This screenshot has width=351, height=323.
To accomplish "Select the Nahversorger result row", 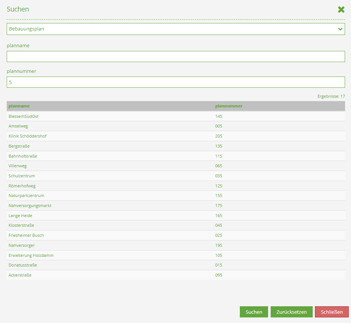I will click(176, 245).
